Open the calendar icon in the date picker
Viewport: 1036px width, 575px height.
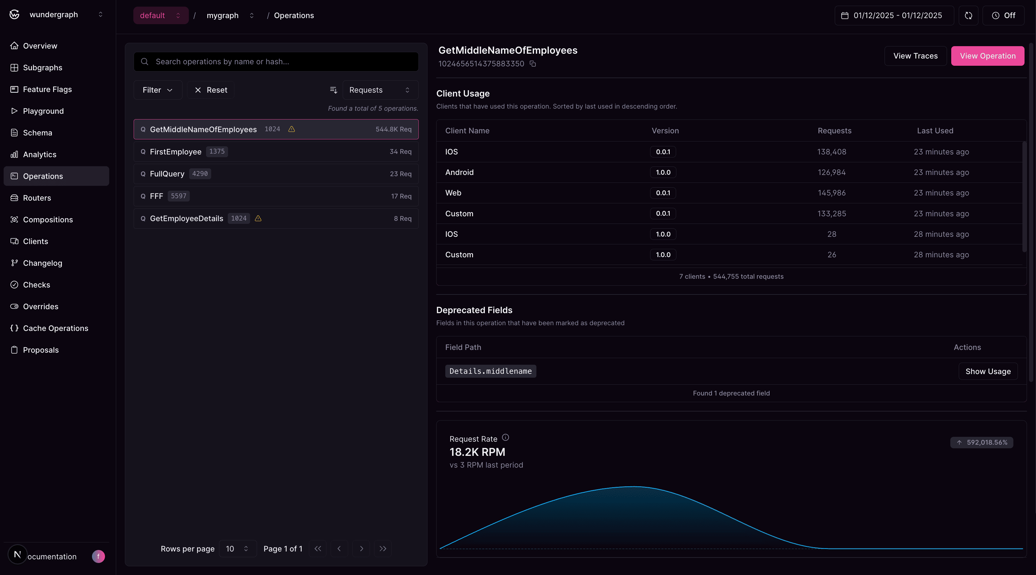pos(845,15)
